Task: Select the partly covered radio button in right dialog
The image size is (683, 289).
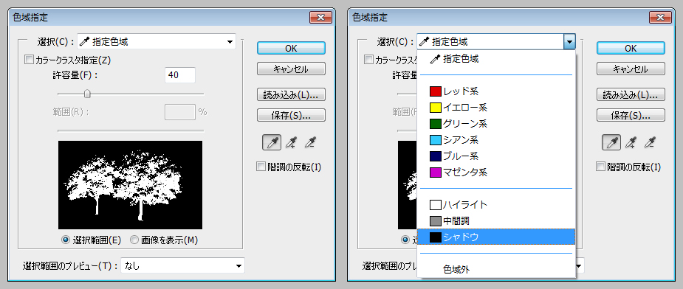Action: (x=406, y=240)
